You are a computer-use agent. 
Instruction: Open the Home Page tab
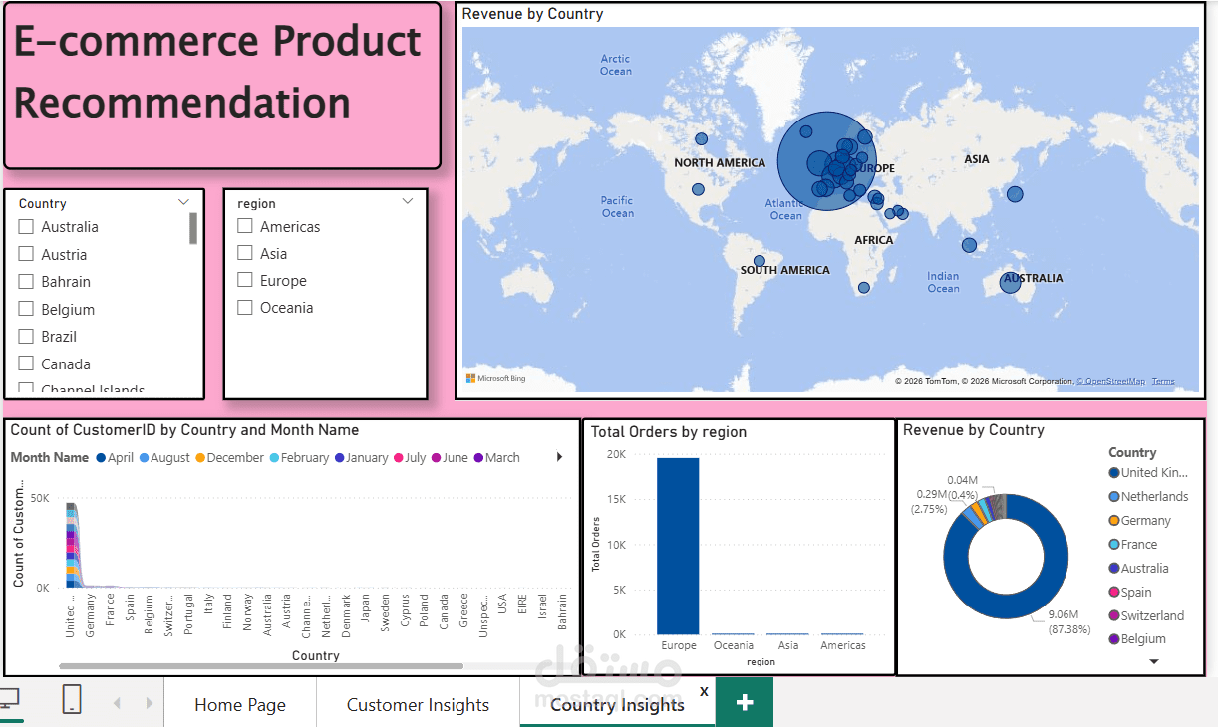tap(240, 704)
